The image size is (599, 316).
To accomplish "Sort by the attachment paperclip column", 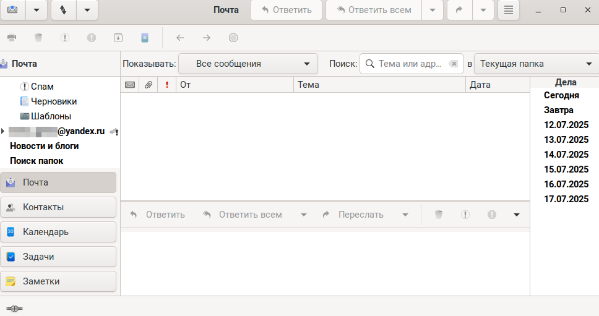I will click(x=149, y=85).
